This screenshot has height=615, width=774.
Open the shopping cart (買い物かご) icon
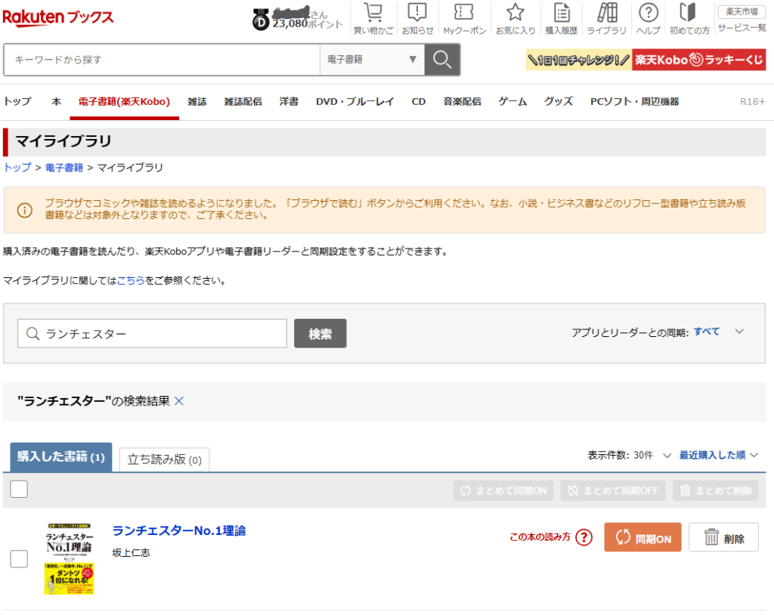click(373, 19)
